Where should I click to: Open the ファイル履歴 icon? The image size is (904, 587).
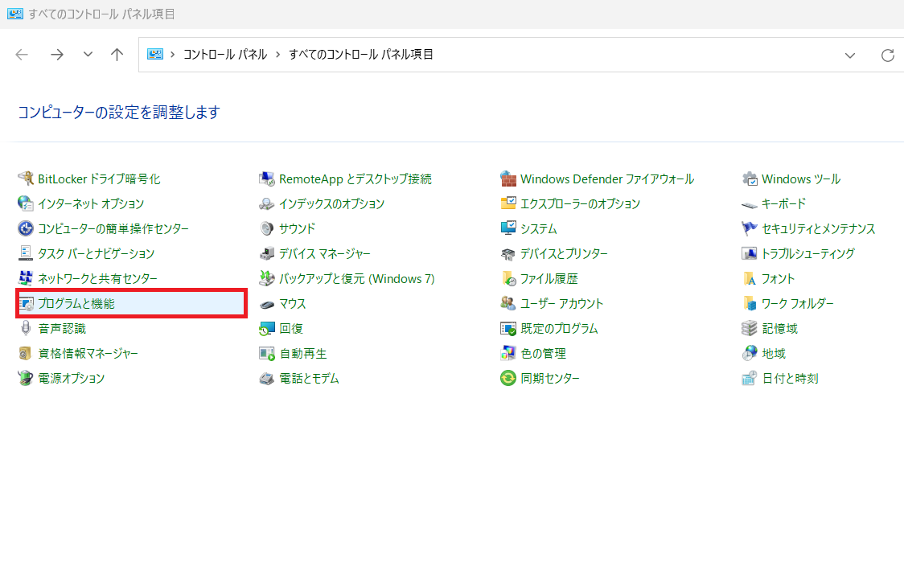coord(508,278)
